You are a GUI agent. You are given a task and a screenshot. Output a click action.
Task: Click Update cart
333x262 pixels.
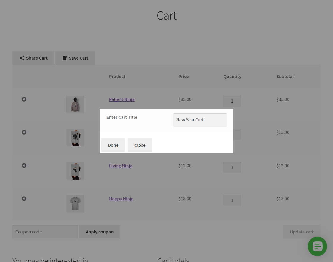[302, 232]
